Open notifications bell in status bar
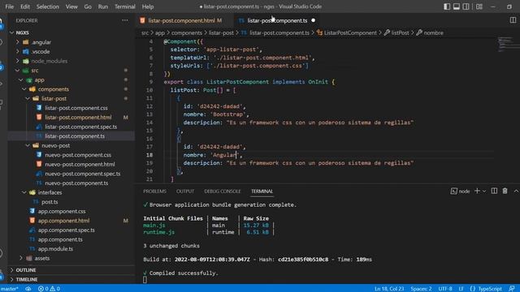The height and width of the screenshot is (292, 520). 512,289
